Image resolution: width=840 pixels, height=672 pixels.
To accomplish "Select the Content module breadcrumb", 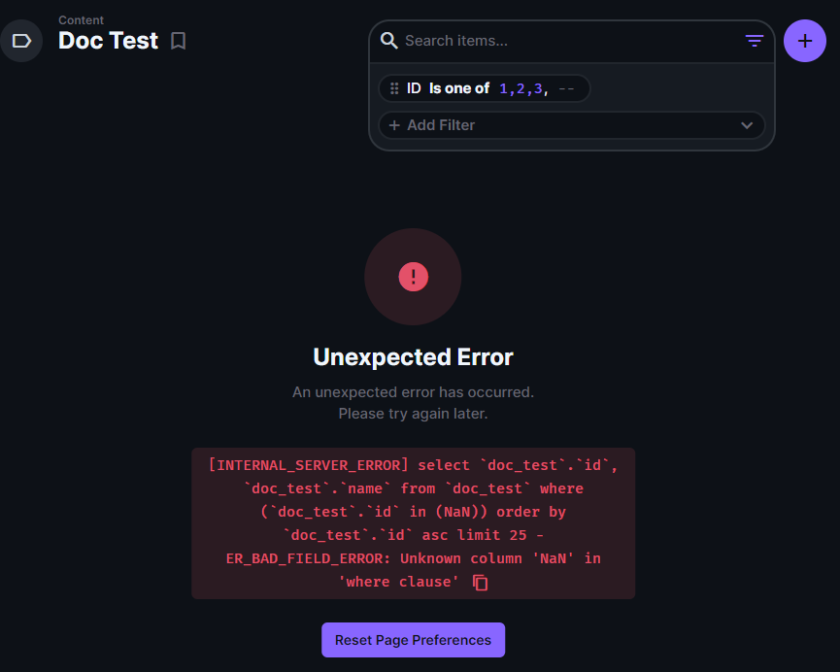I will (81, 19).
